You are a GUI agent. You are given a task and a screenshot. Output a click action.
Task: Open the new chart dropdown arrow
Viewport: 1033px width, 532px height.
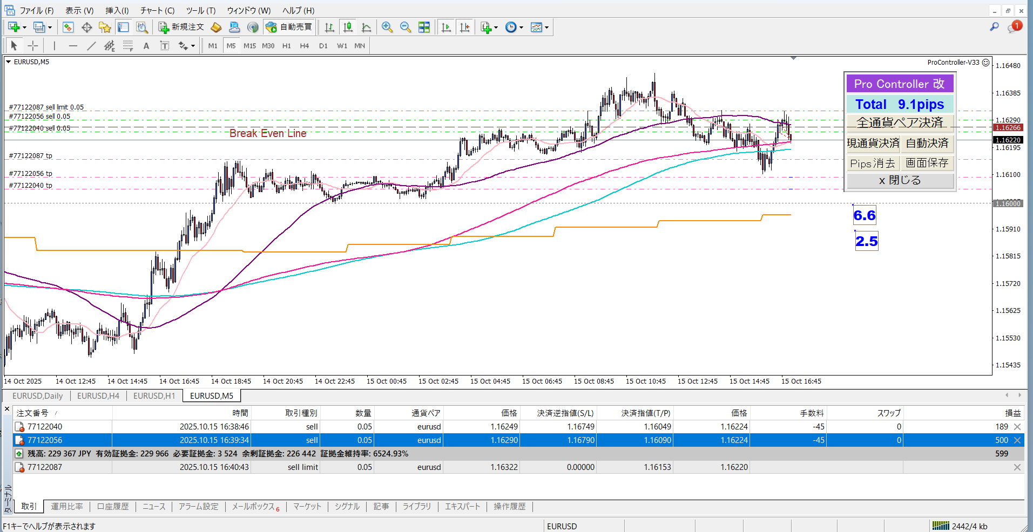pos(24,28)
